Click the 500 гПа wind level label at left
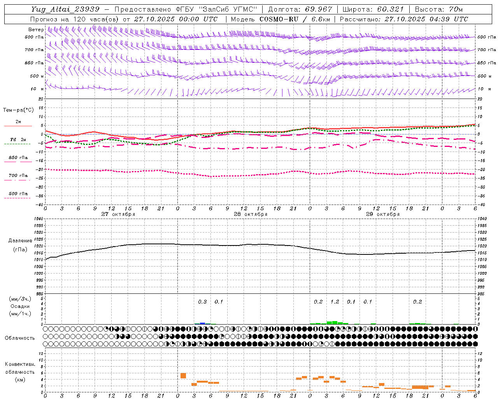Image resolution: width=498 pixels, height=399 pixels. 34,37
